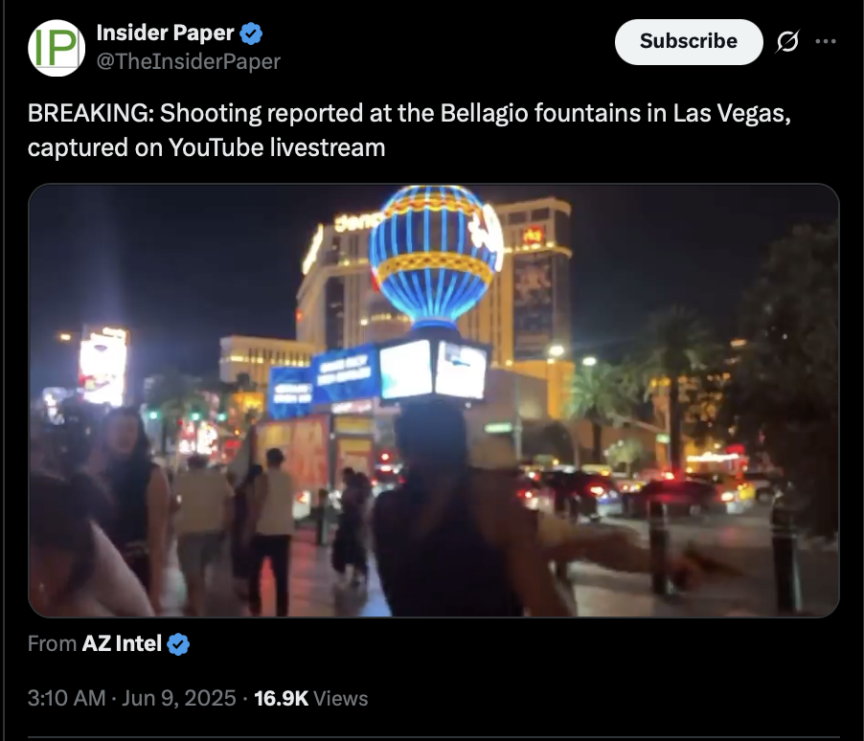Subscribe to Insider Paper
This screenshot has height=741, width=864.
(x=689, y=42)
